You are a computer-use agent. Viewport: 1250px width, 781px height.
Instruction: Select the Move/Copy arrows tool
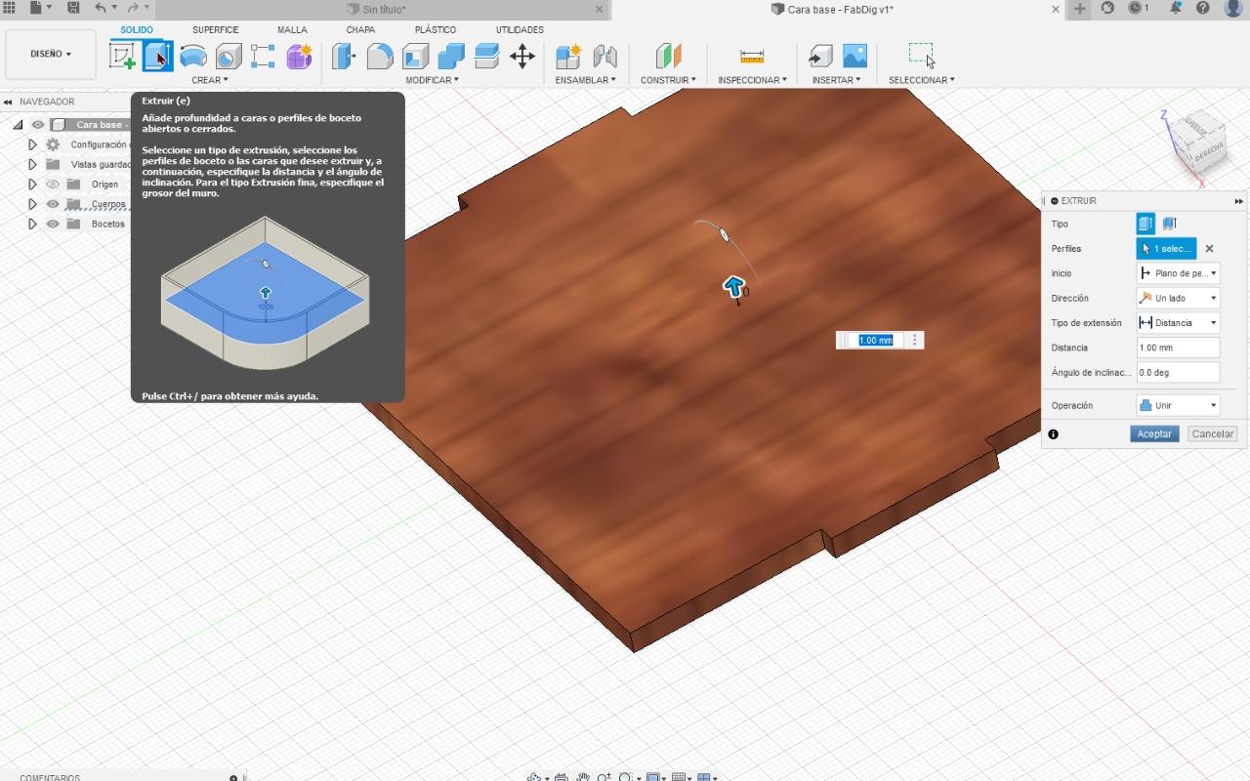click(522, 56)
